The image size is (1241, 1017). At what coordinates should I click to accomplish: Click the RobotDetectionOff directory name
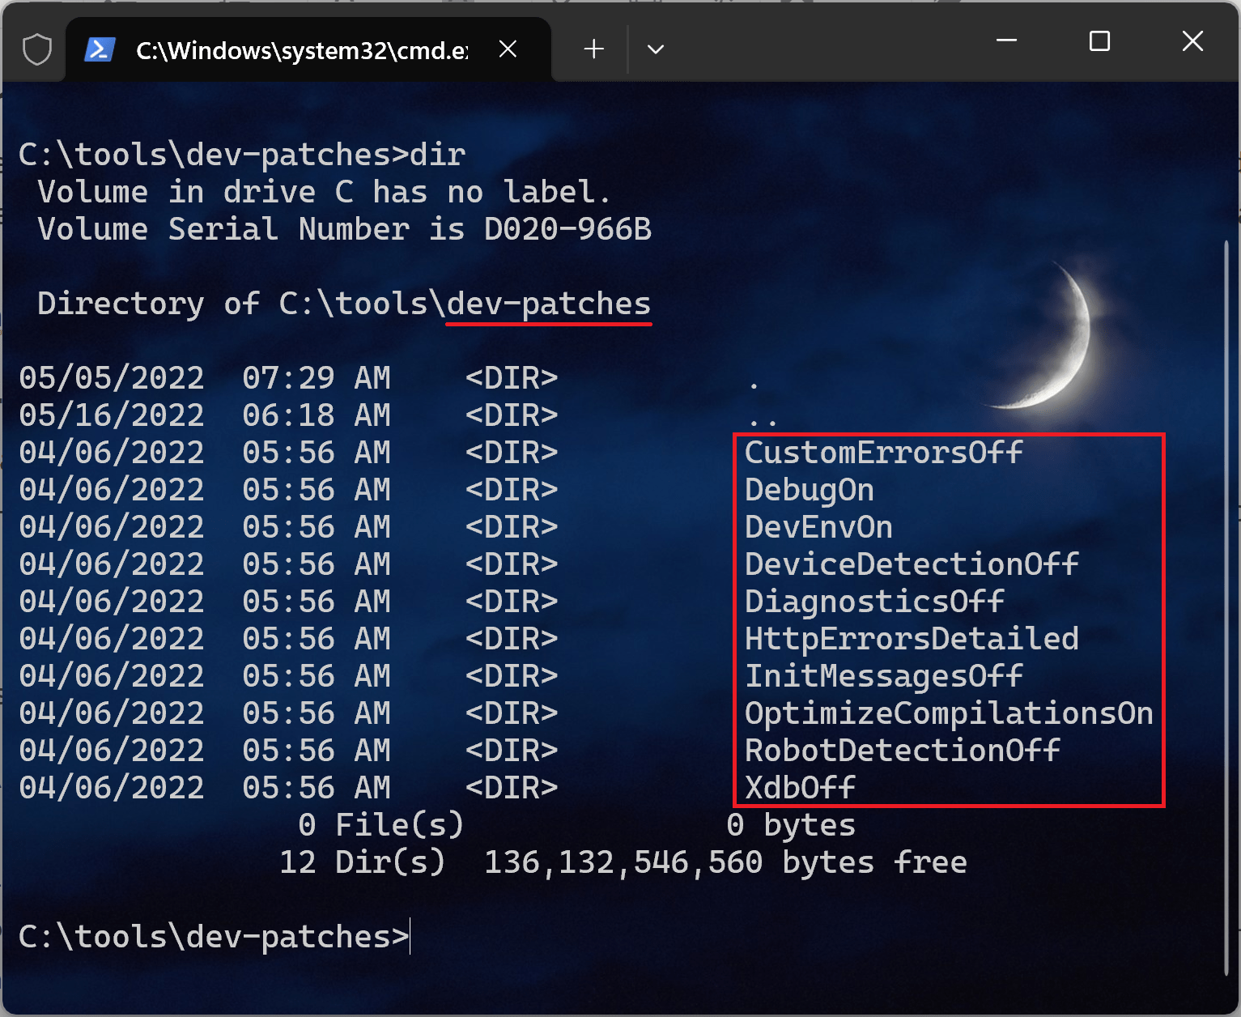pyautogui.click(x=903, y=751)
